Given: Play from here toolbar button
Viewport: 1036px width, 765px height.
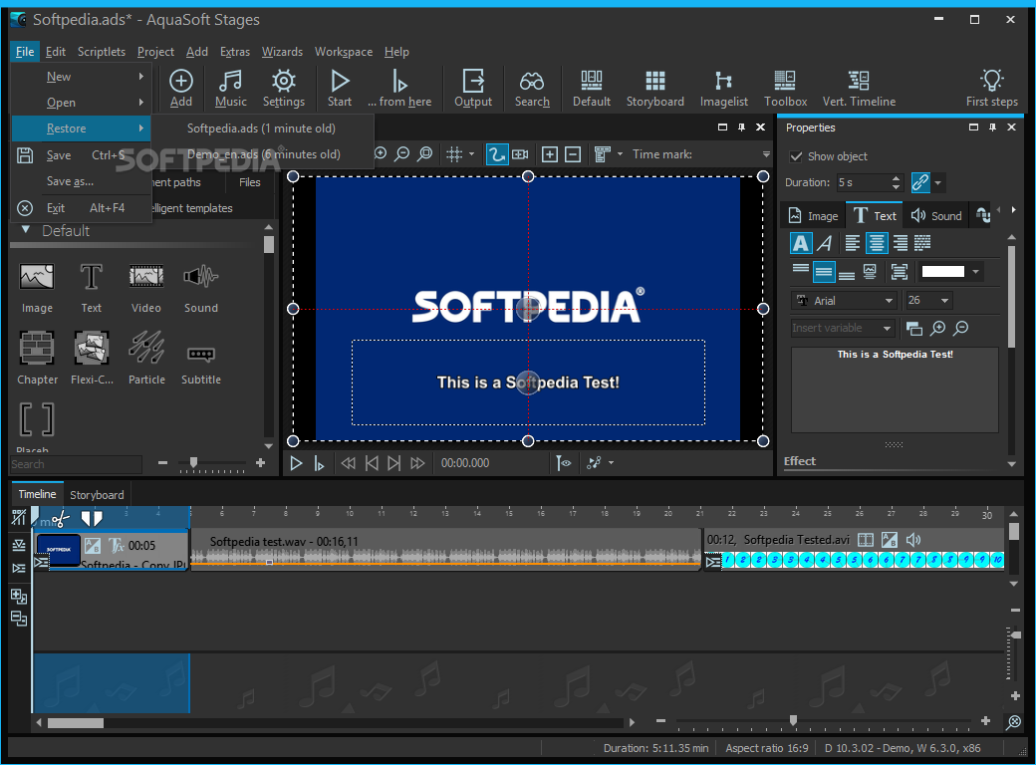Looking at the screenshot, I should point(399,88).
